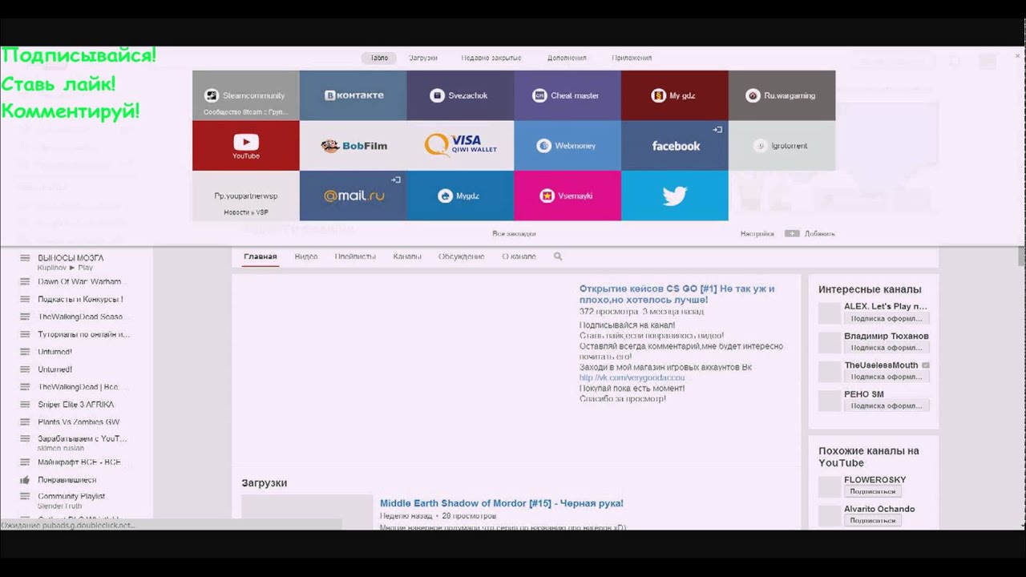Click the login icon on mail.ru tile
This screenshot has width=1026, height=577.
point(396,180)
